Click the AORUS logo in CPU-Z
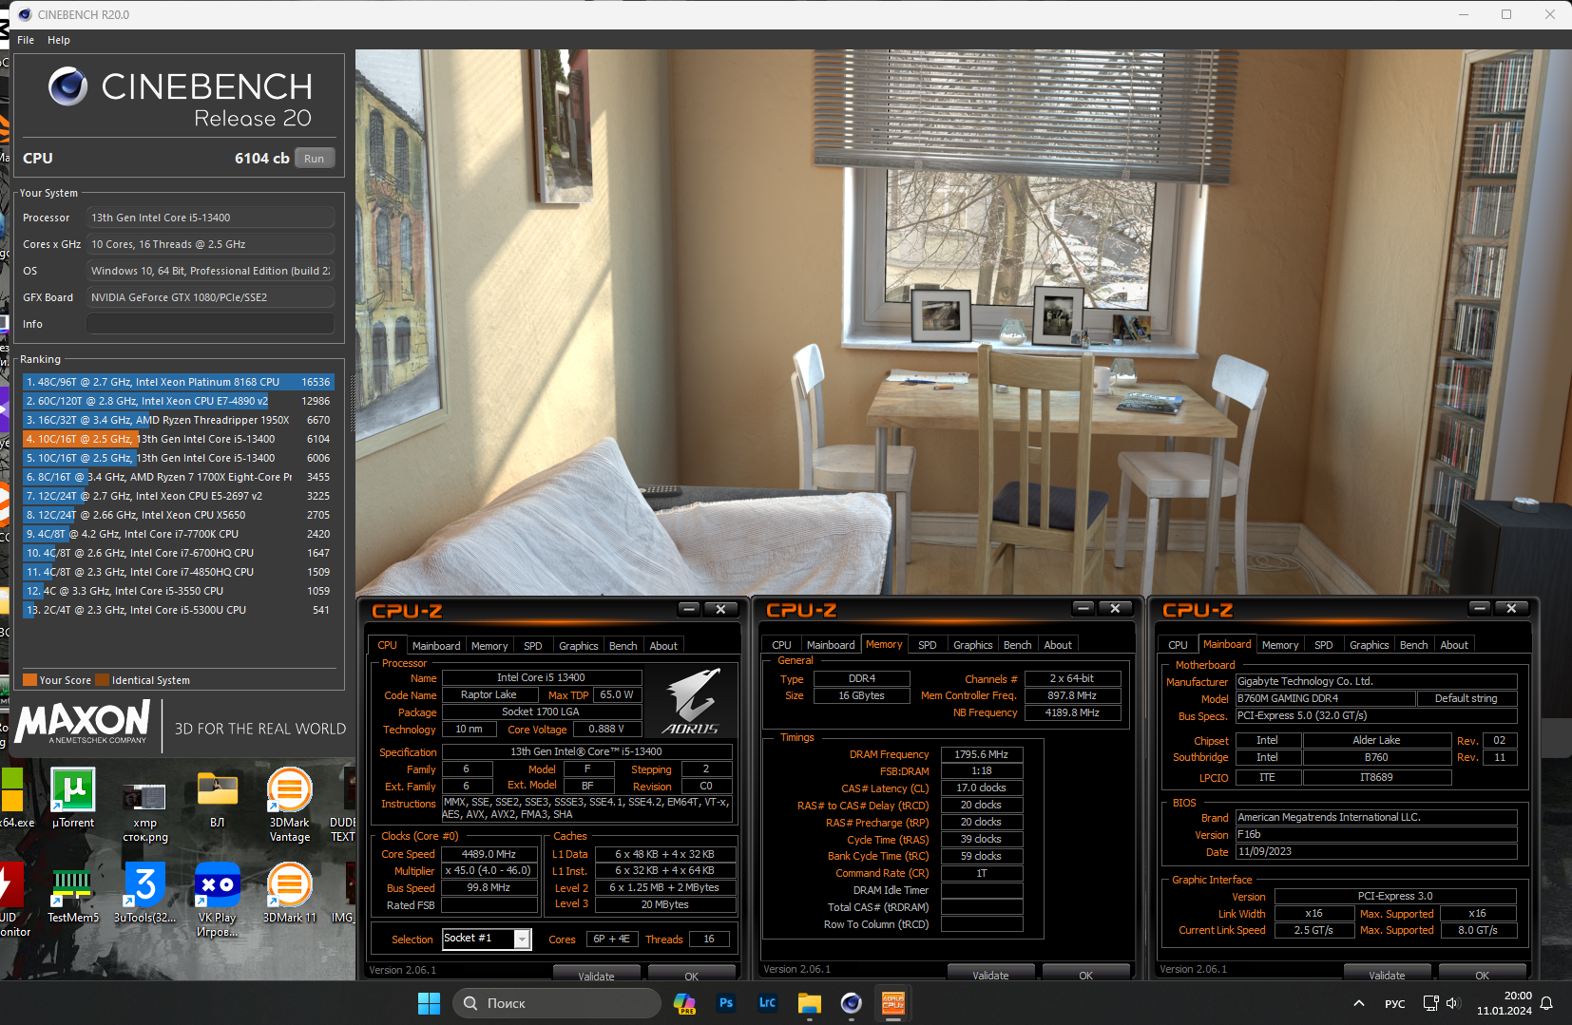 (691, 701)
